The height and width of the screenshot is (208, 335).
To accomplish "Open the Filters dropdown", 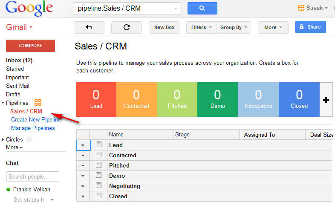I will [x=201, y=27].
